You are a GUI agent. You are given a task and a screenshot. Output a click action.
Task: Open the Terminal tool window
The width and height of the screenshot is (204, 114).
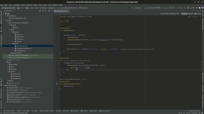pyautogui.click(x=84, y=111)
